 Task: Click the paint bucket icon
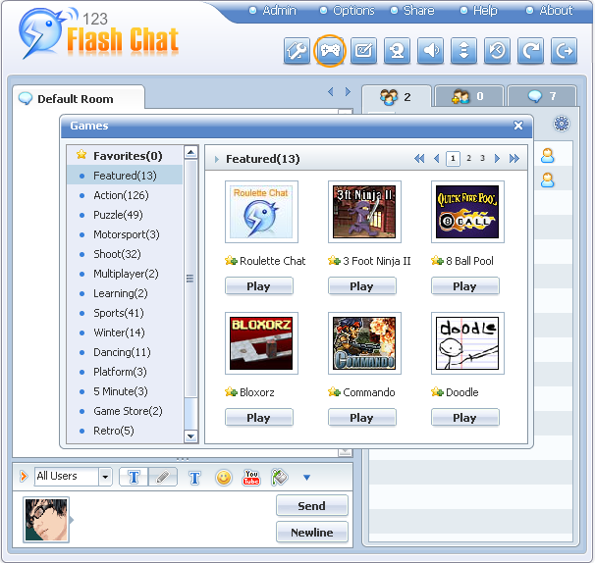click(280, 478)
